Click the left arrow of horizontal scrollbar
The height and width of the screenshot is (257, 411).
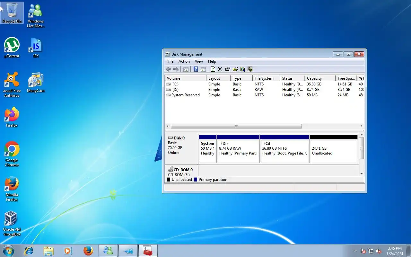click(168, 126)
